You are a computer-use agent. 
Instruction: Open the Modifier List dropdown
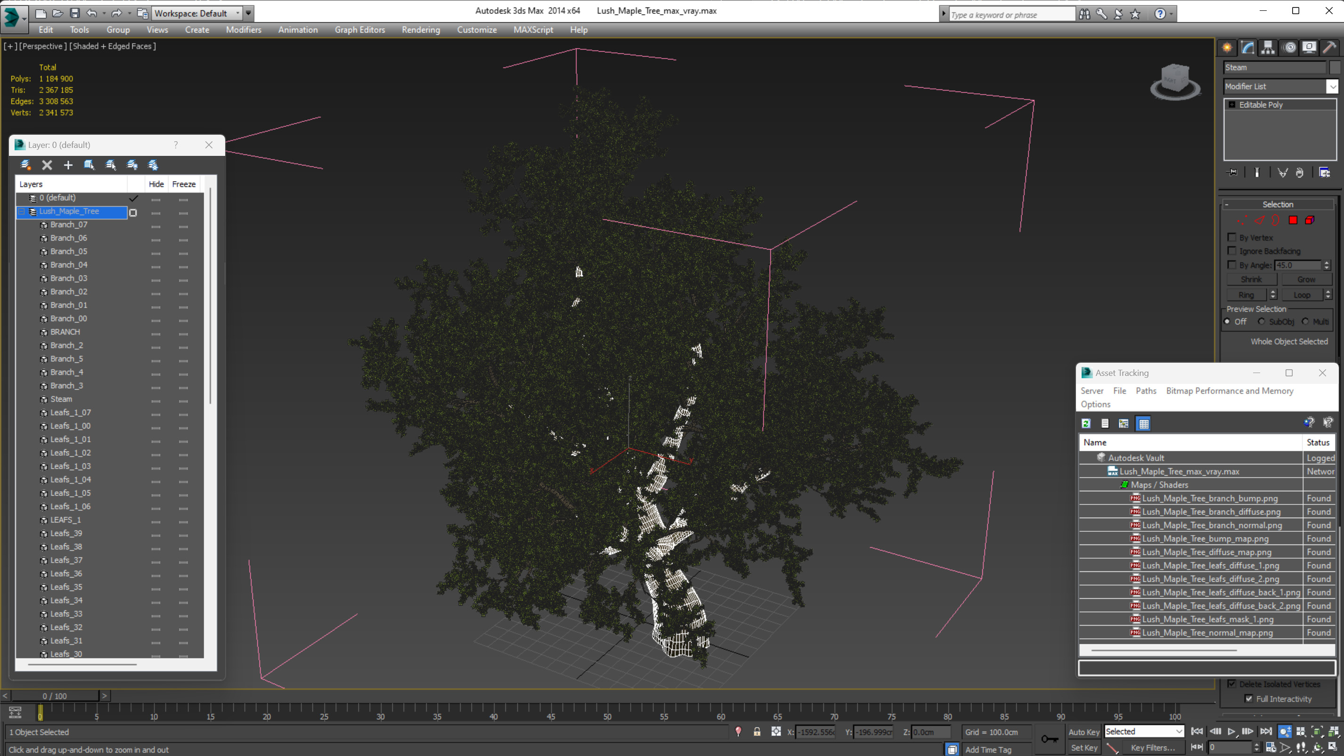(x=1332, y=87)
